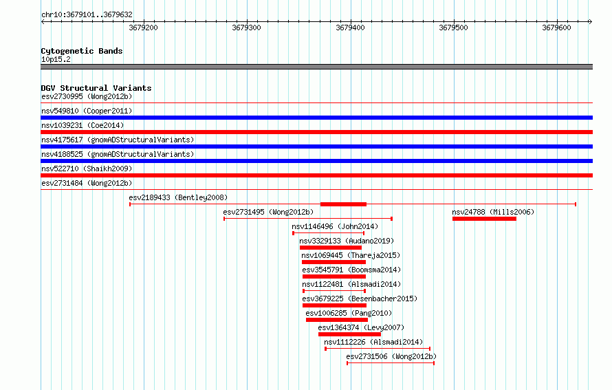
Task: Open esv3679225 (Besenbacher2015) label
Action: tap(360, 299)
